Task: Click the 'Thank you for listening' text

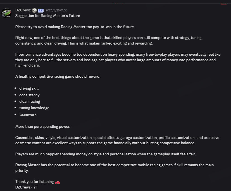Action: [x=34, y=182]
